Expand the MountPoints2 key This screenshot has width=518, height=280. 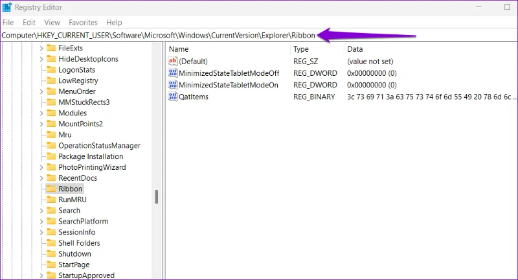coord(41,124)
